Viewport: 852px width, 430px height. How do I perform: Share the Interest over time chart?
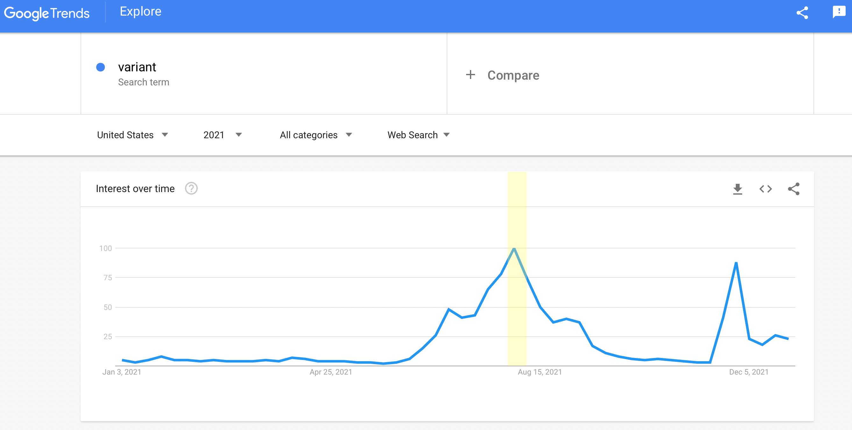point(793,189)
